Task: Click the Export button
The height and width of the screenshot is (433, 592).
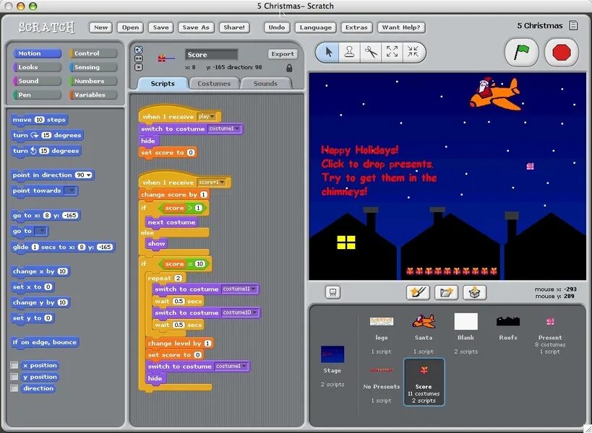Action: pyautogui.click(x=283, y=54)
